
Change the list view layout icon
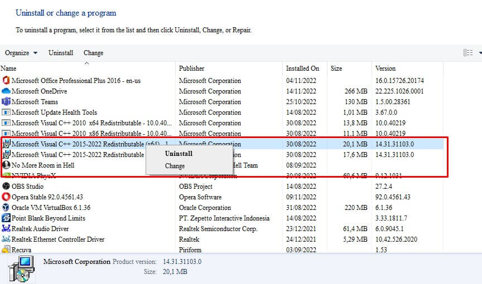tap(468, 53)
